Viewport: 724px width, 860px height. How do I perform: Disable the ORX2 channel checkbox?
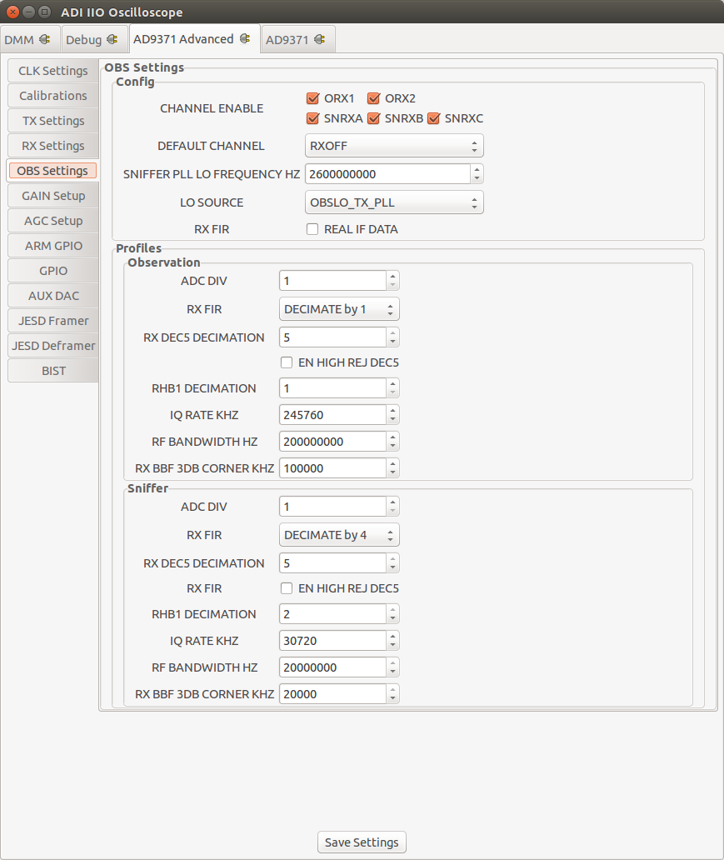coord(372,97)
